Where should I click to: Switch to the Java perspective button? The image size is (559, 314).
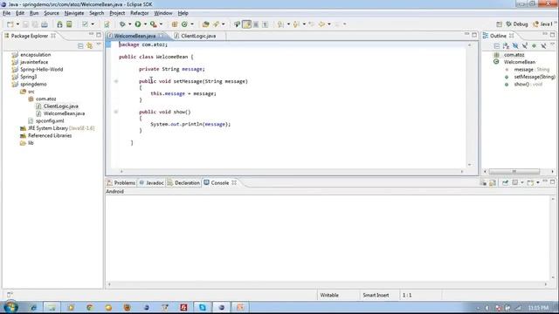point(542,24)
